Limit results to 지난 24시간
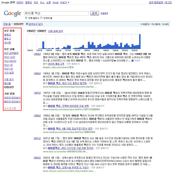The image size is (173, 174). [x=10, y=61]
